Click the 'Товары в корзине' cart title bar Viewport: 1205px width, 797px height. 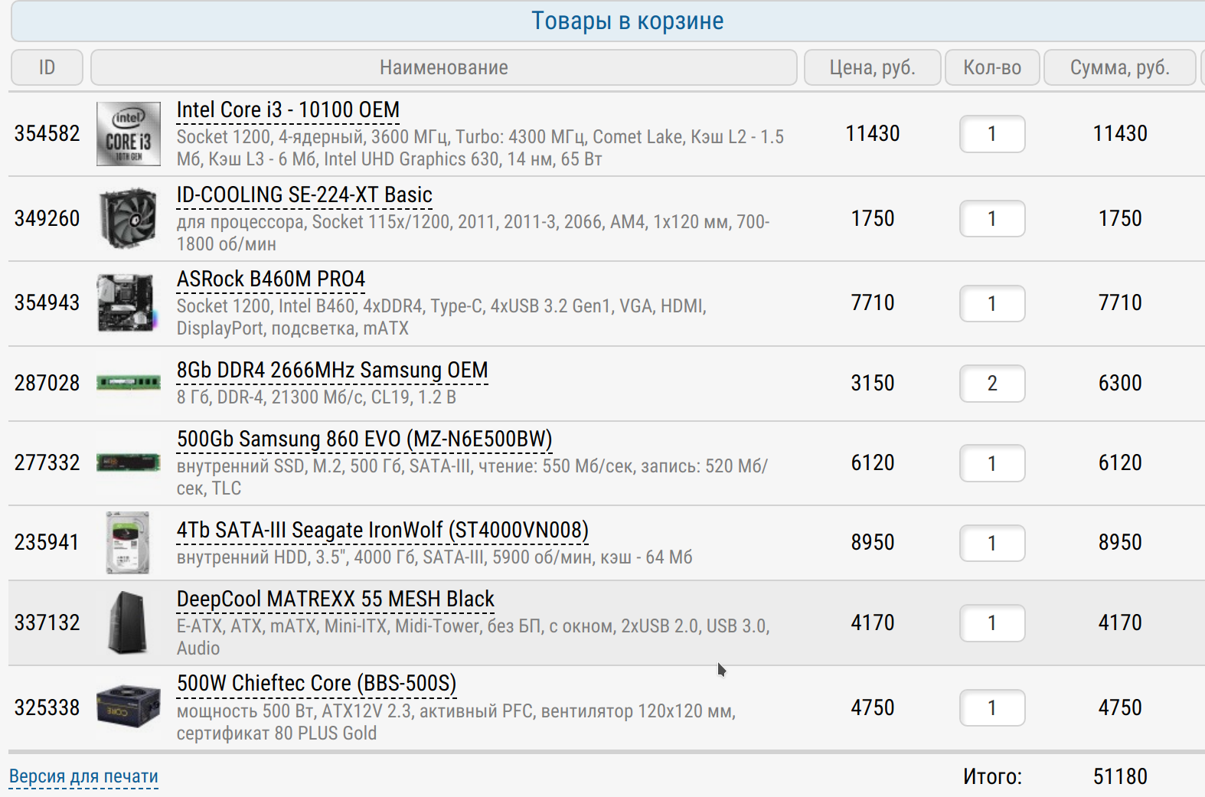click(x=609, y=21)
